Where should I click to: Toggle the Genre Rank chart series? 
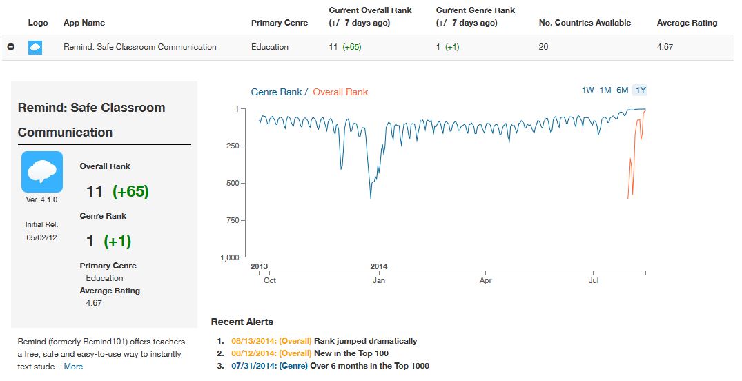coord(276,92)
